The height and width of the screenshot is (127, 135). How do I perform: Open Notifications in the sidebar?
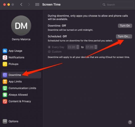point(21,57)
